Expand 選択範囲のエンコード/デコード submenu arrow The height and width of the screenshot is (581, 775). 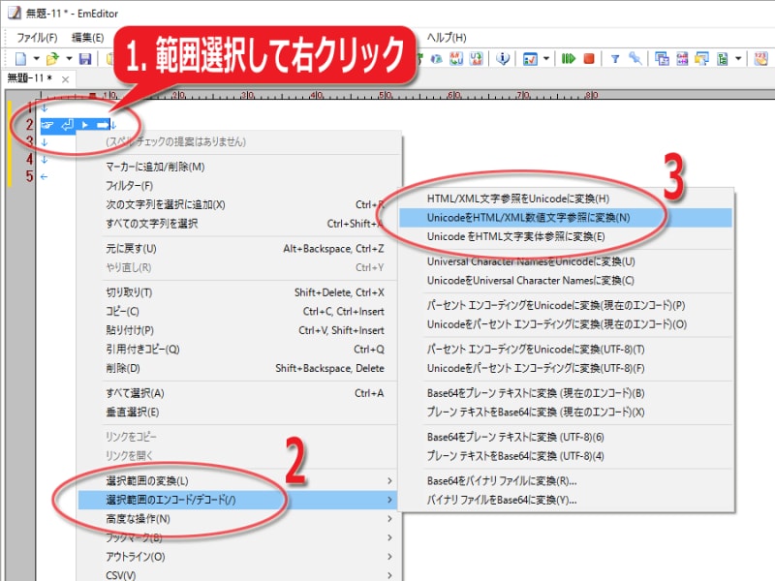click(x=389, y=500)
